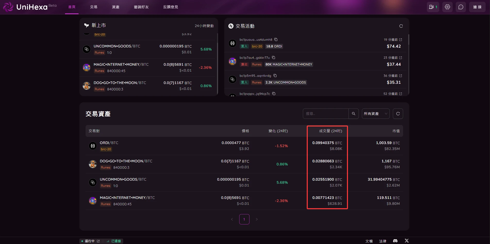Go to previous page arrow in pagination
The width and height of the screenshot is (490, 244).
pyautogui.click(x=232, y=219)
